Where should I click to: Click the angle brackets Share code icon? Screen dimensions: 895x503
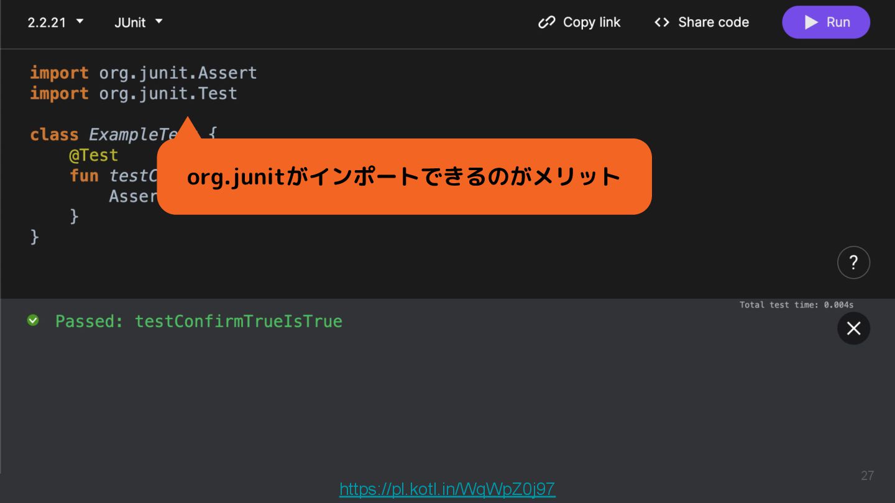[662, 22]
